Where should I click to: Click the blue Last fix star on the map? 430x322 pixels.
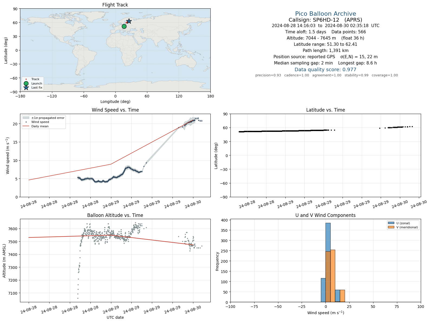(x=129, y=21)
